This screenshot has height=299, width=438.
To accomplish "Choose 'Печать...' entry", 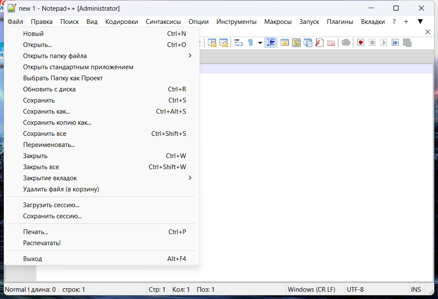I will click(102, 232).
